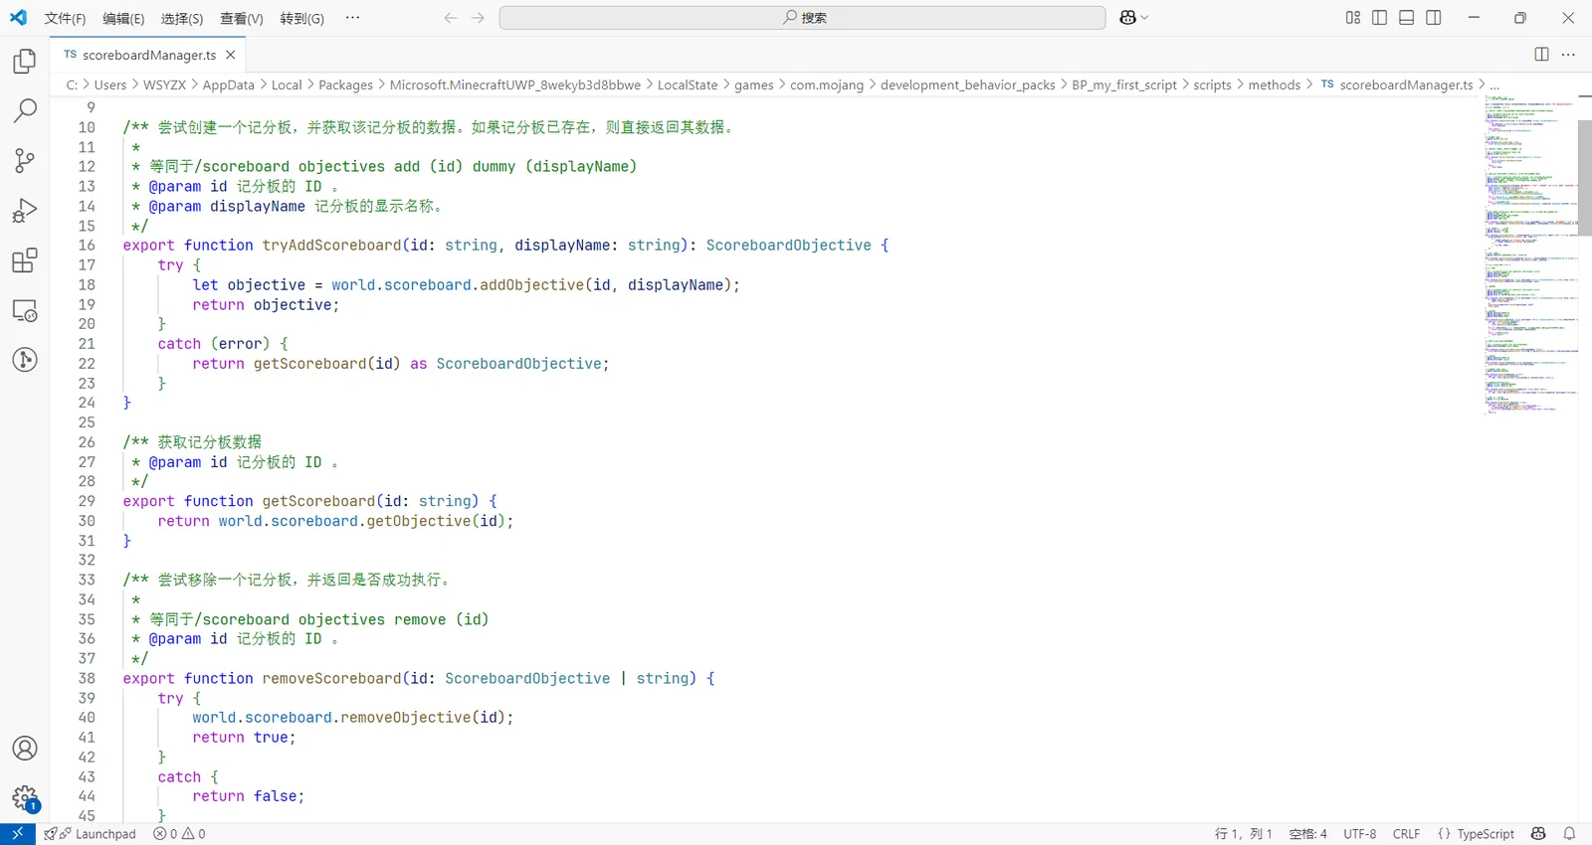
Task: Close the scoreboardManager.ts tab
Action: (x=230, y=55)
